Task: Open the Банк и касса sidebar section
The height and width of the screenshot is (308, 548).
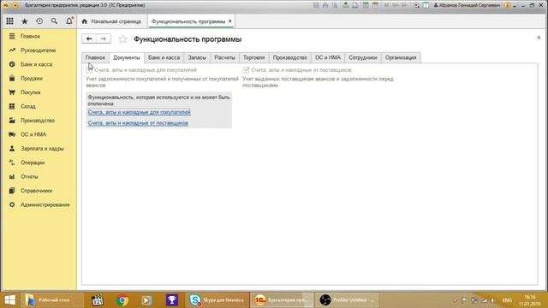Action: click(39, 64)
